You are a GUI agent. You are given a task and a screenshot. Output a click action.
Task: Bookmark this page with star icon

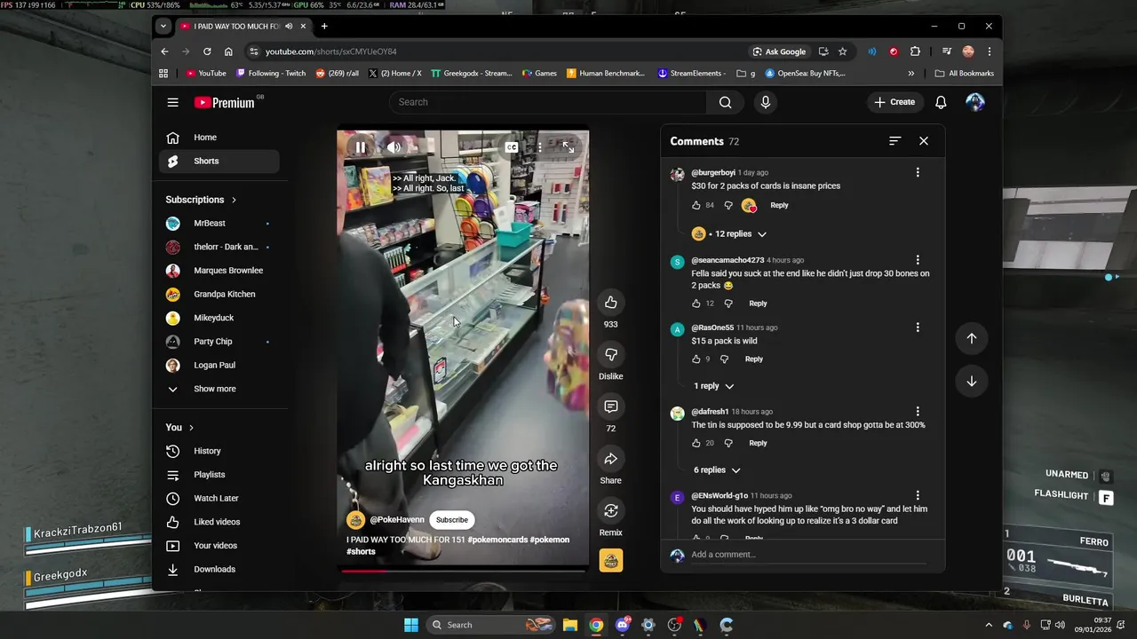click(x=843, y=51)
